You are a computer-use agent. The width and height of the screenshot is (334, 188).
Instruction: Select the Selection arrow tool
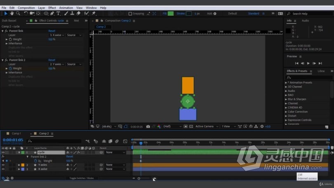[6, 14]
